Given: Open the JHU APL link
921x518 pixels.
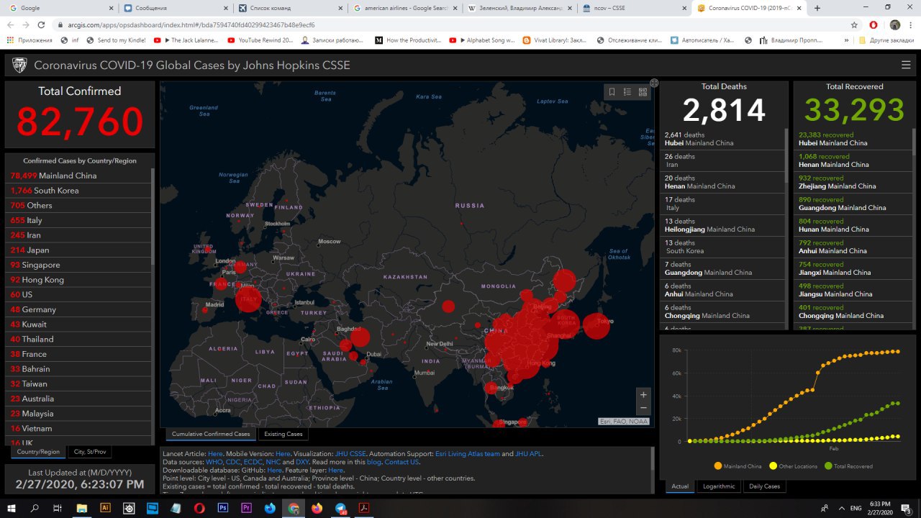Looking at the screenshot, I should 529,454.
